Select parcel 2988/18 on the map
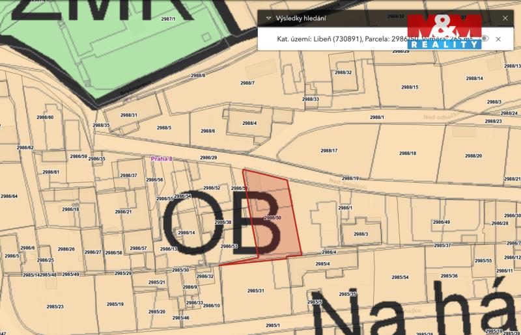This screenshot has width=521, height=335. click(408, 154)
